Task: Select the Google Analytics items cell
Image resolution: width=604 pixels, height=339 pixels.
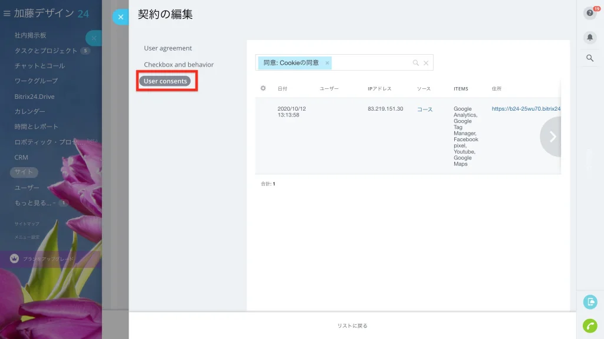Action: pyautogui.click(x=466, y=137)
